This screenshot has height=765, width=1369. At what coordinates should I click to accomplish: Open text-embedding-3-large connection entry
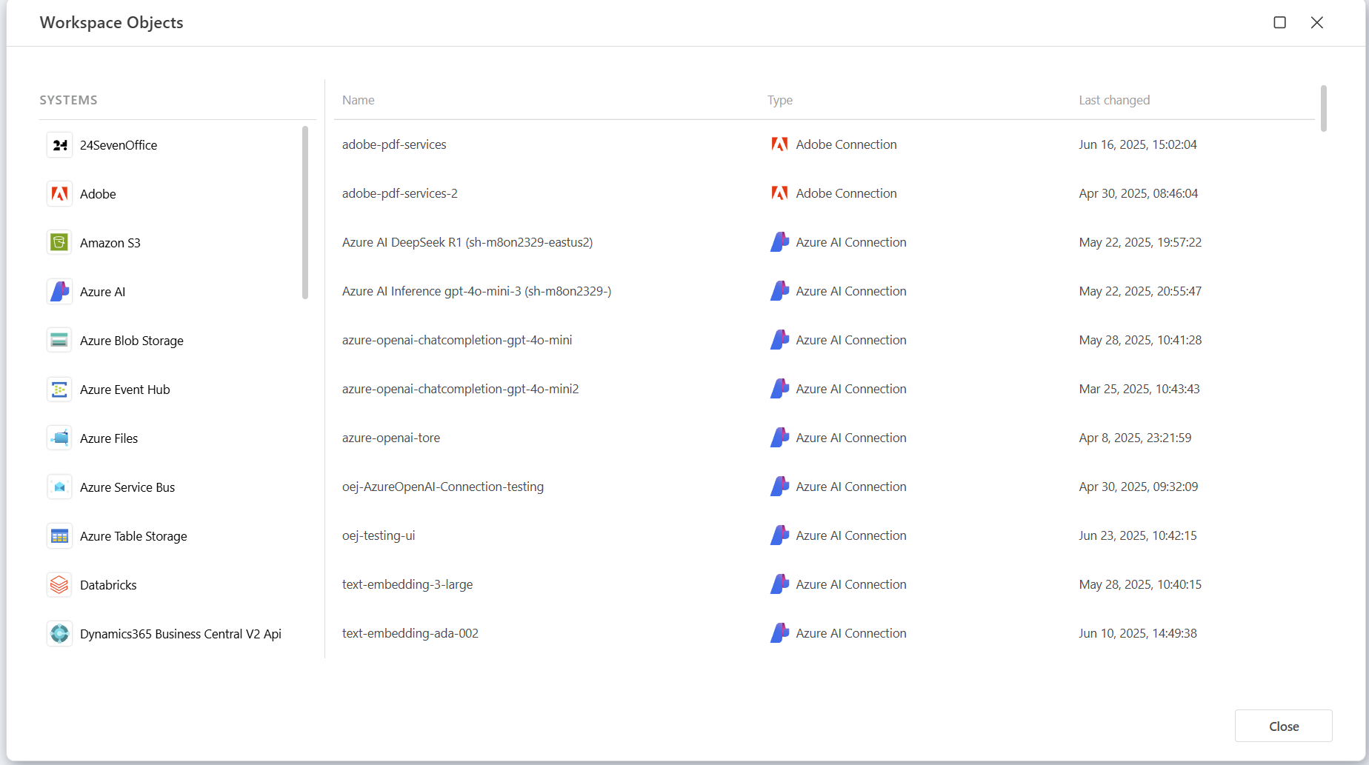(x=407, y=584)
